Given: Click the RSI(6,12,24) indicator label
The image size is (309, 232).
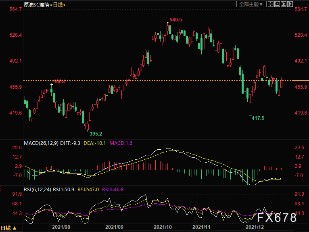Looking at the screenshot, I should (38, 190).
